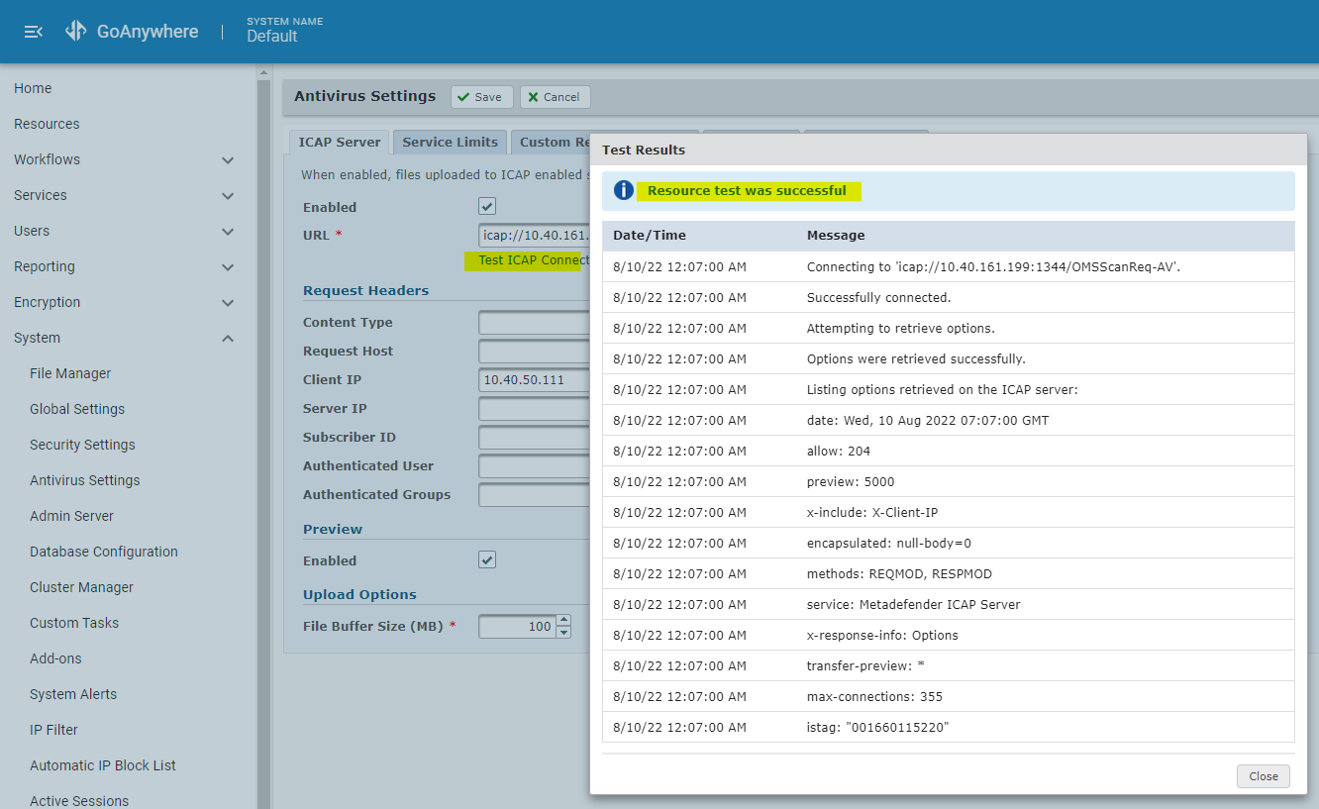Select the 'preview: 5000' row

pyautogui.click(x=948, y=481)
